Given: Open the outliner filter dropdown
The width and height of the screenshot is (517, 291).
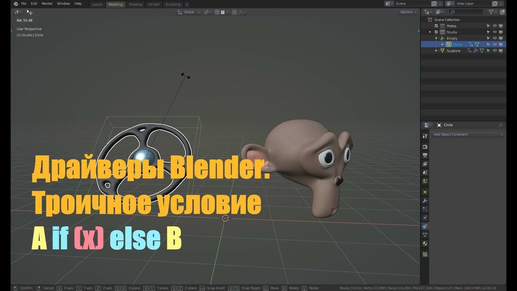Looking at the screenshot, I should pos(493,12).
